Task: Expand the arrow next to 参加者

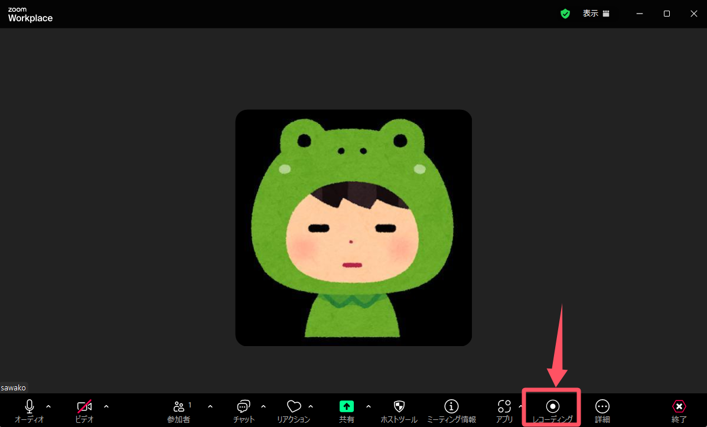Action: pyautogui.click(x=210, y=406)
